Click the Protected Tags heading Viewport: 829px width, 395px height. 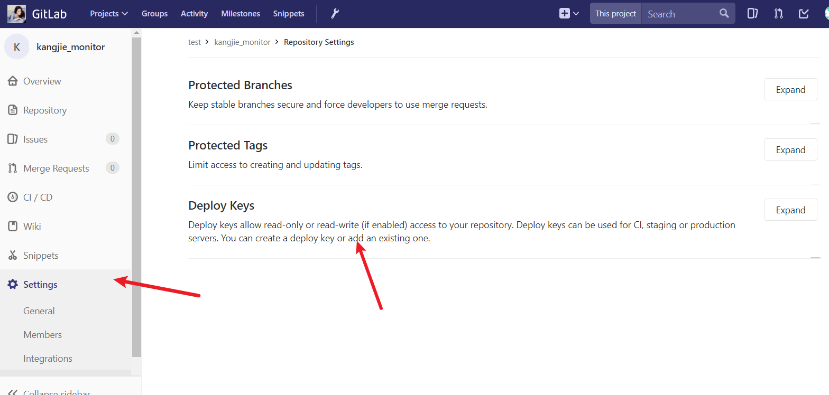pos(228,145)
